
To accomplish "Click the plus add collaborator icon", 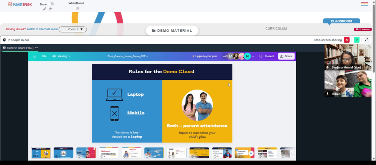I will point(253,56).
